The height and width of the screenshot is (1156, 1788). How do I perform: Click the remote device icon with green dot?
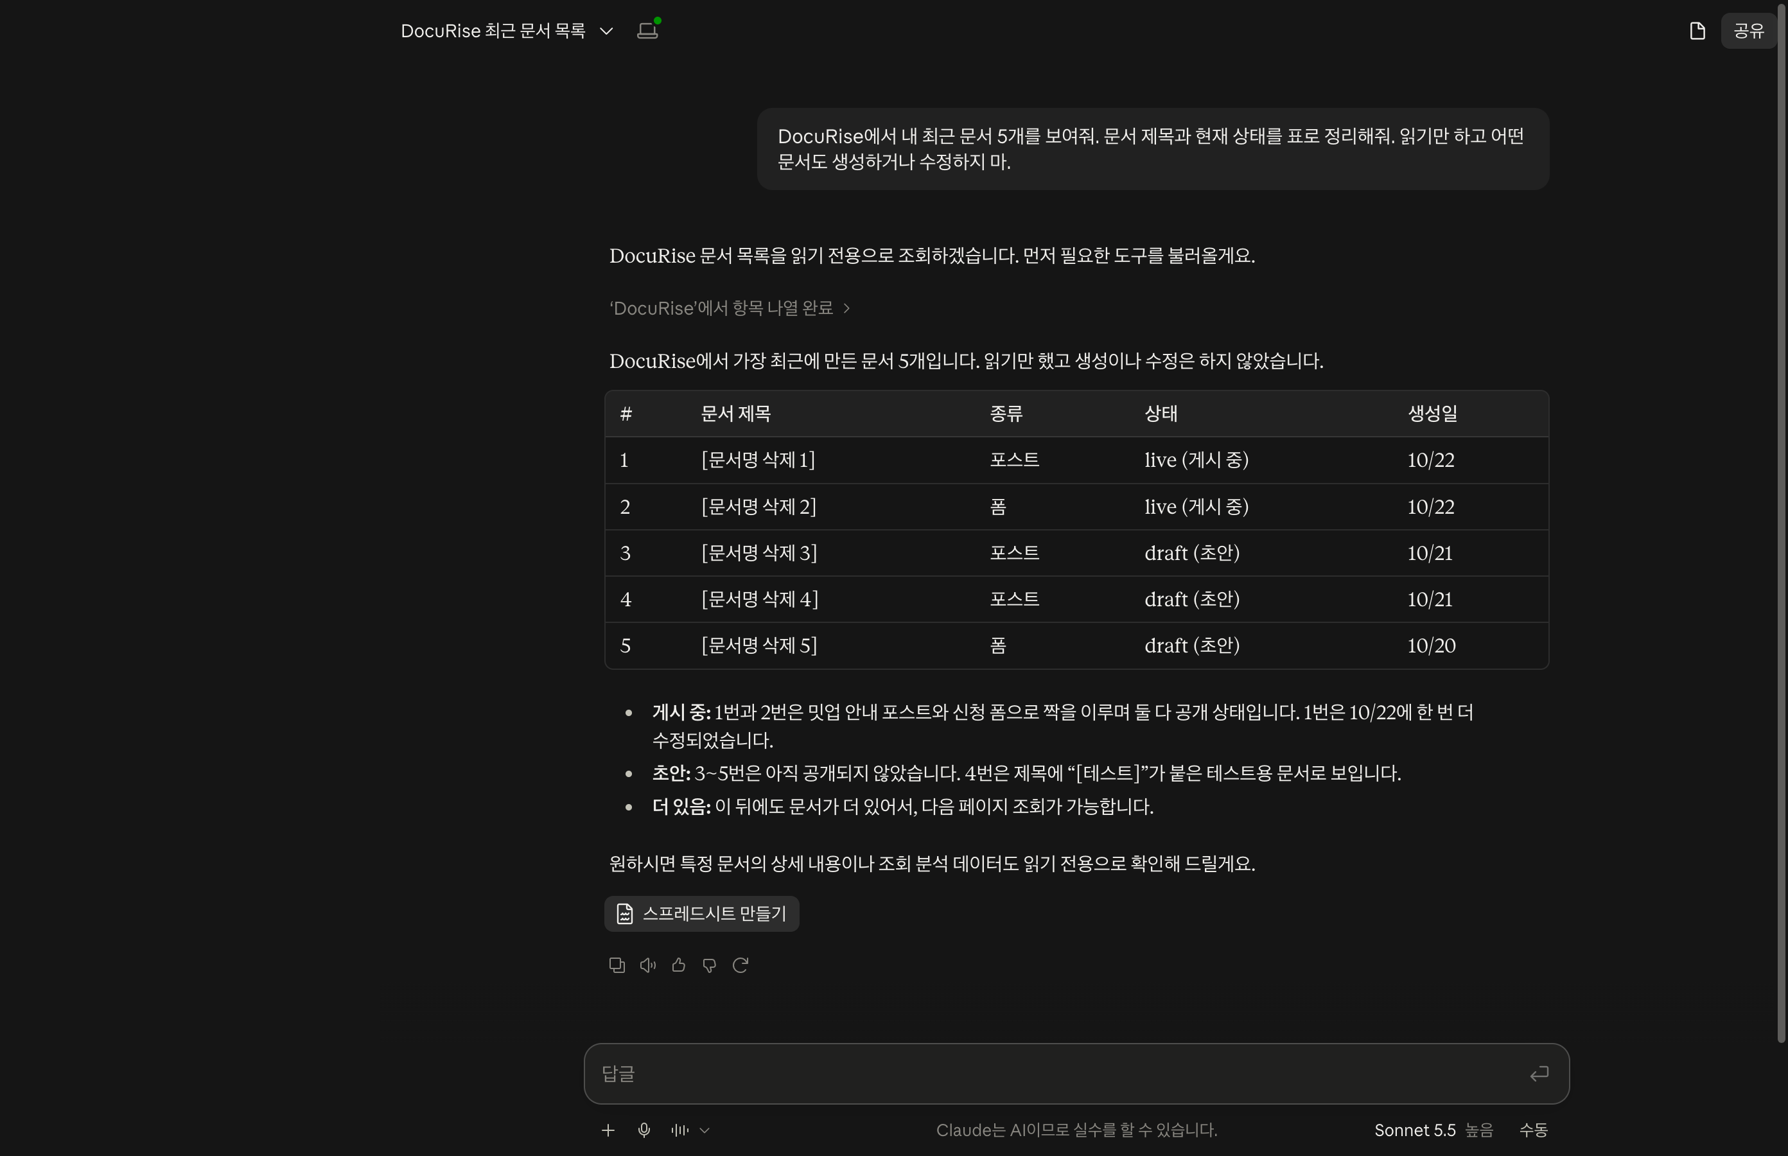[x=648, y=30]
